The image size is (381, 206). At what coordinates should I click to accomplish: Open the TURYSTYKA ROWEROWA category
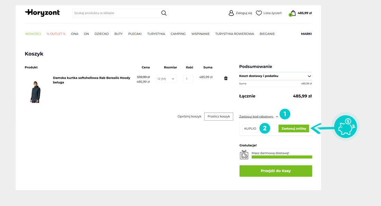234,34
